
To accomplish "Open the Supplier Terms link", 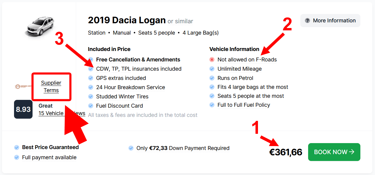I will [x=51, y=86].
